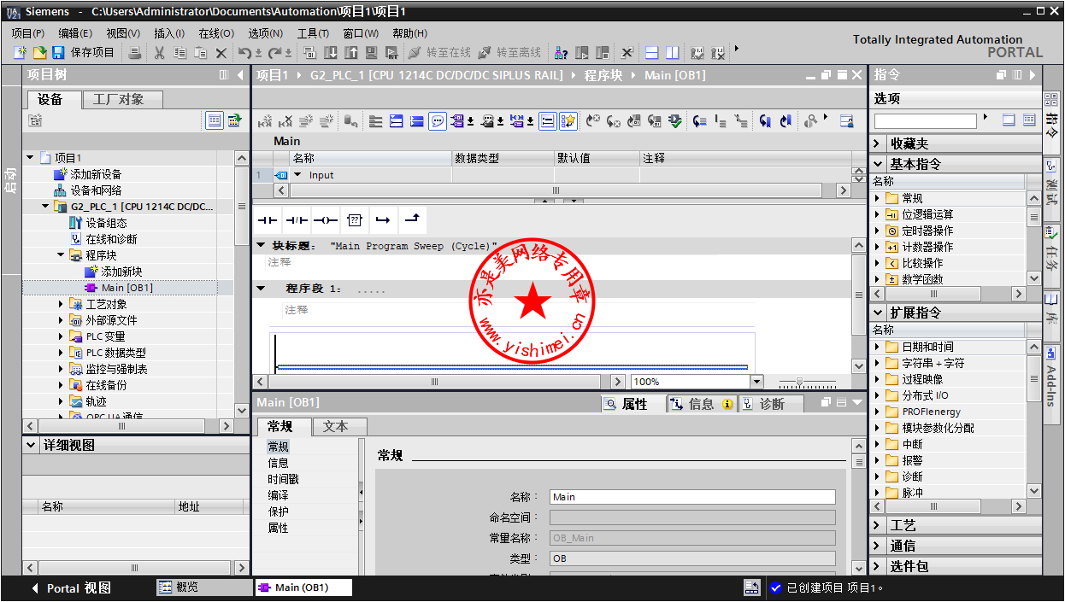
Task: Toggle favorites bar display in editor toolbar
Action: 568,121
